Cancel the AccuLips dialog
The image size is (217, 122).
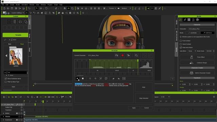click(146, 108)
